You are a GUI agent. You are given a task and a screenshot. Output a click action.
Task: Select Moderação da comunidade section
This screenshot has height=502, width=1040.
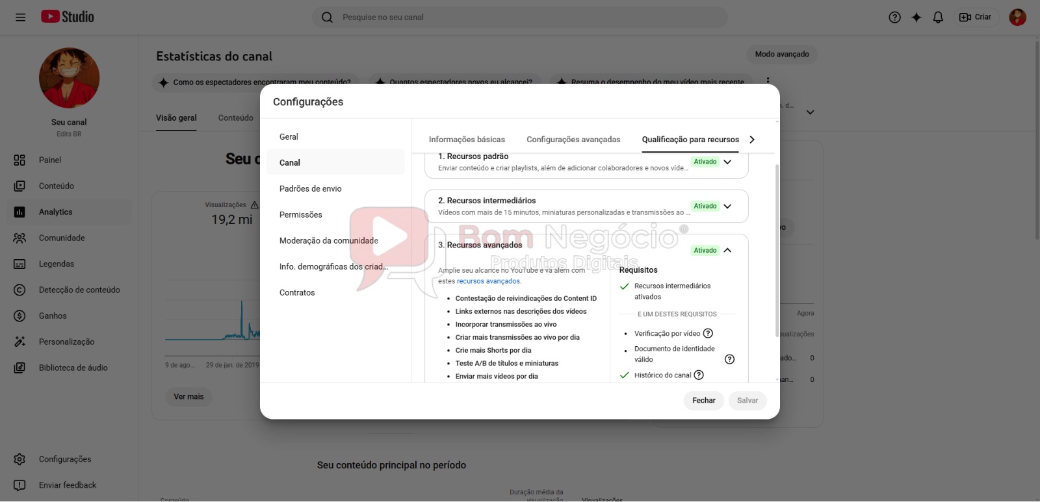(x=335, y=240)
